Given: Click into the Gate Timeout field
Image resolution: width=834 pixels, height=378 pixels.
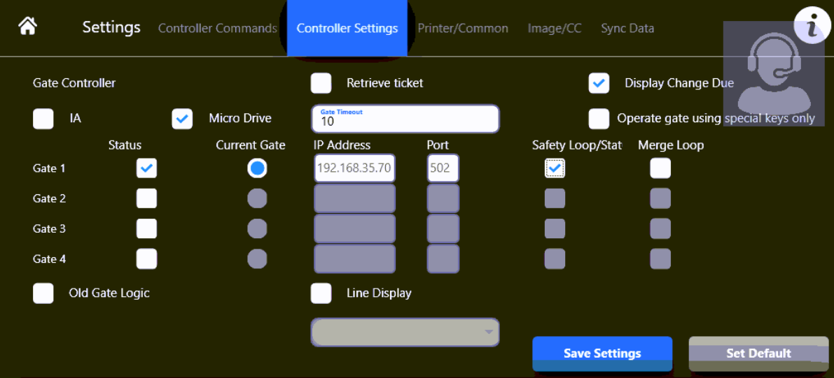Looking at the screenshot, I should (405, 119).
